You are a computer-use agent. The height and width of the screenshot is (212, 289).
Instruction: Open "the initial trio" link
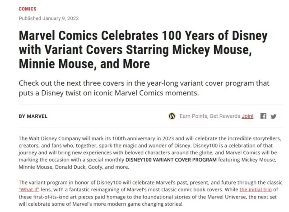pyautogui.click(x=256, y=189)
